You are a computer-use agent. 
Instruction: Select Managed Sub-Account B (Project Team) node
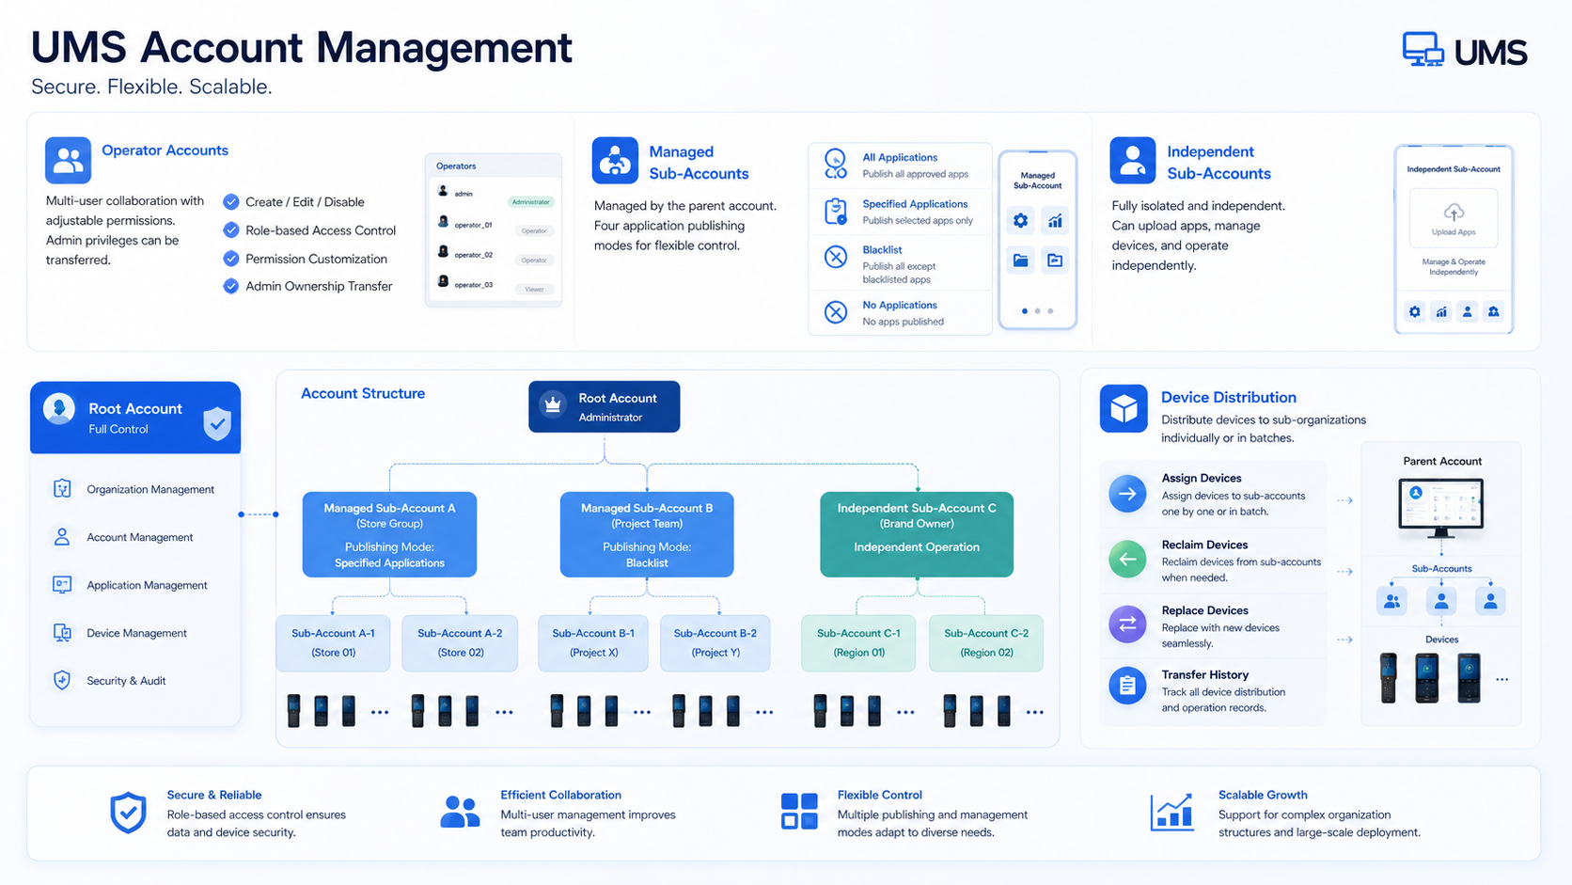(x=647, y=534)
